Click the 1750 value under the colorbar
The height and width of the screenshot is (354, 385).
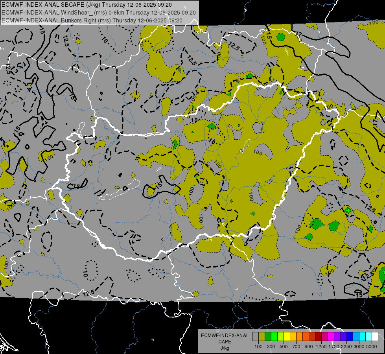pyautogui.click(x=334, y=347)
